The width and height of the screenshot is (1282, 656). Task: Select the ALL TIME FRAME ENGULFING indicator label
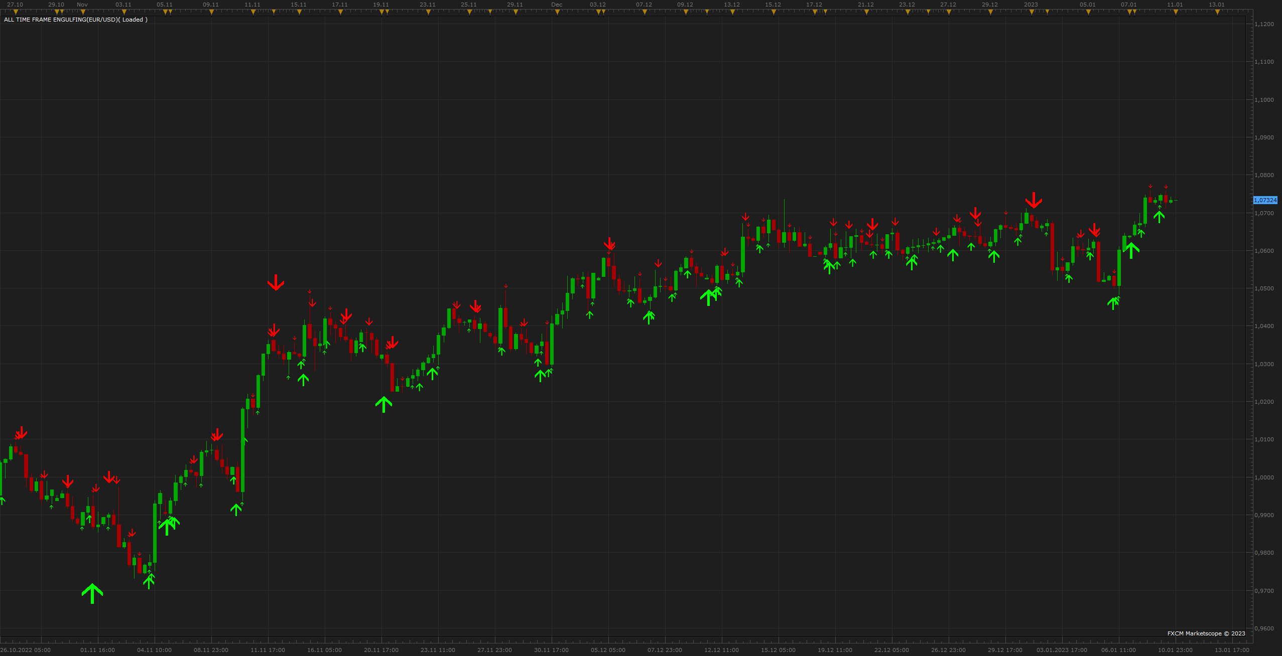coord(76,20)
